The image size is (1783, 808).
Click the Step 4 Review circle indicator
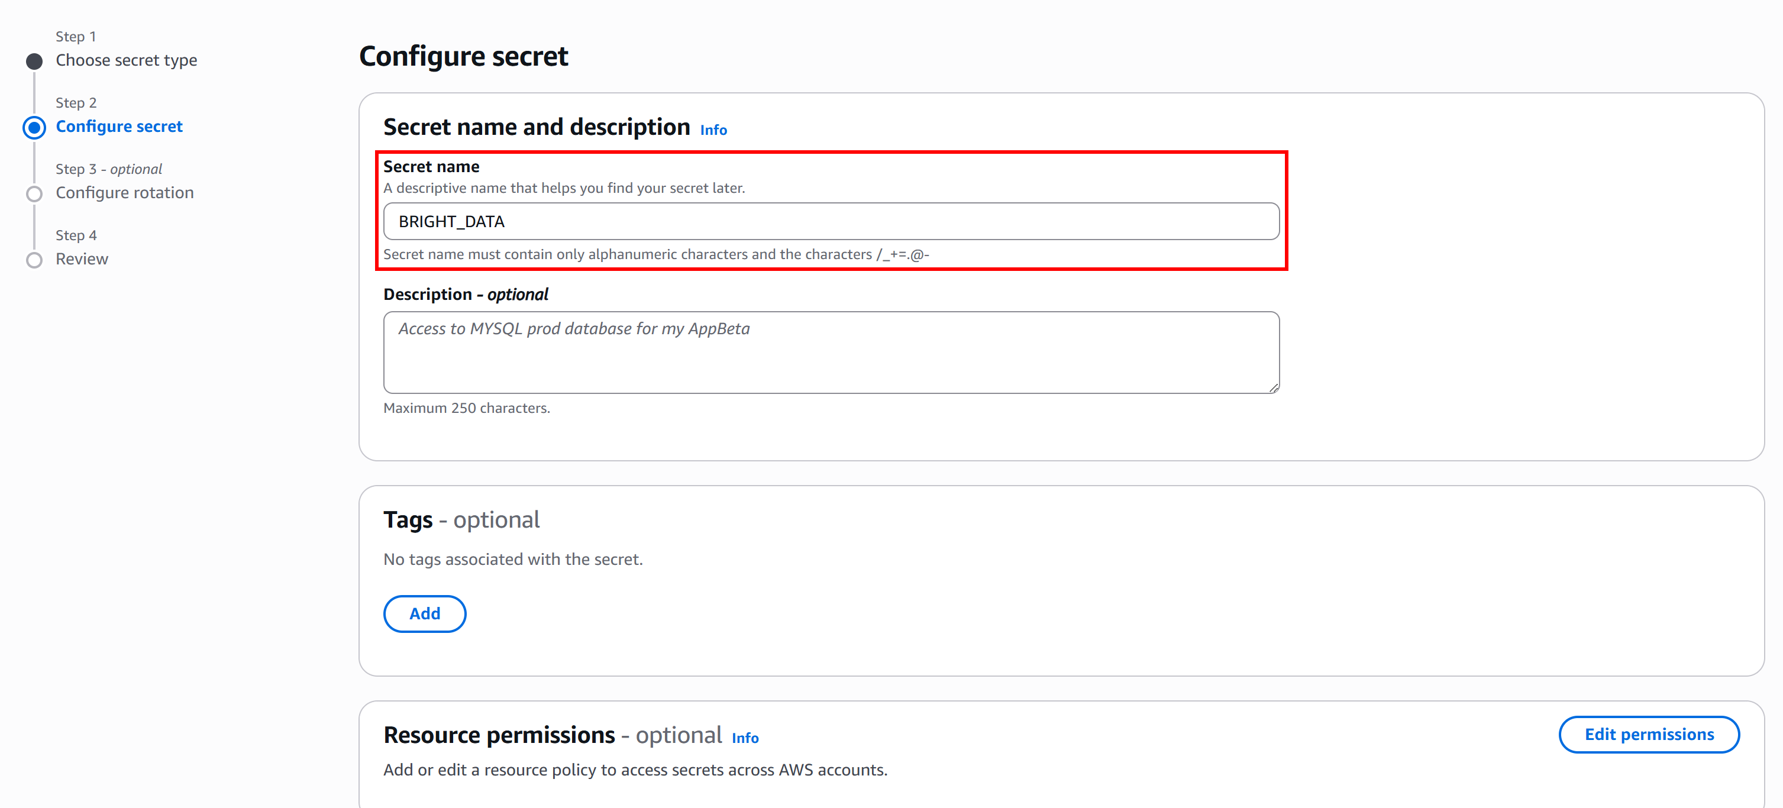point(34,260)
